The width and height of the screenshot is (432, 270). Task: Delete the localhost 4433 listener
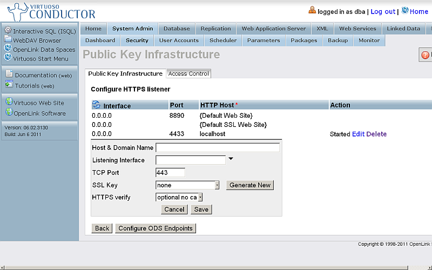[376, 134]
